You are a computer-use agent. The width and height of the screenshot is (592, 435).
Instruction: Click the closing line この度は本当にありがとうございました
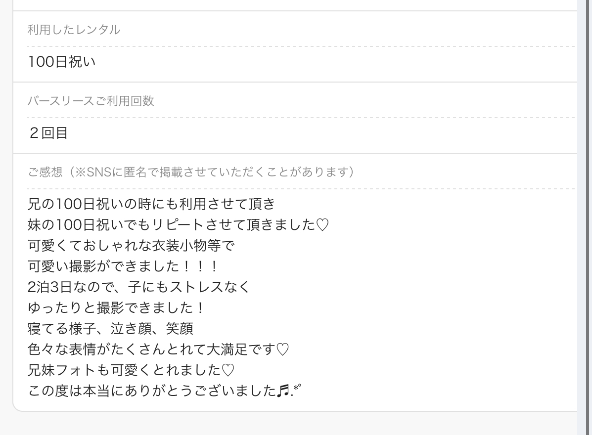pyautogui.click(x=164, y=391)
